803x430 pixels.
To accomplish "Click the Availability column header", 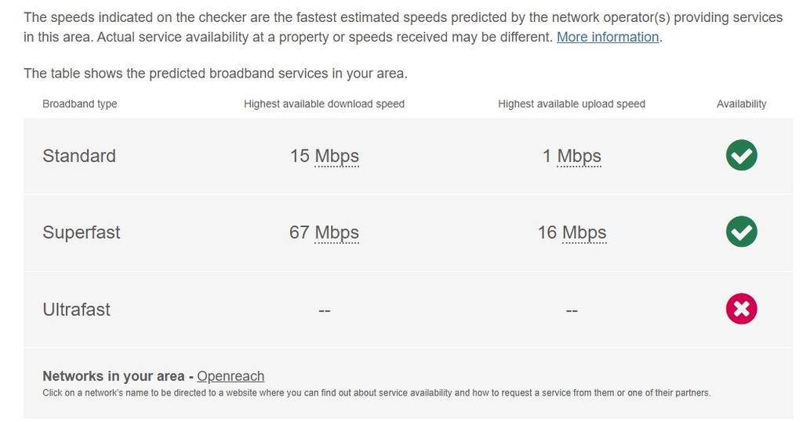I will point(741,104).
